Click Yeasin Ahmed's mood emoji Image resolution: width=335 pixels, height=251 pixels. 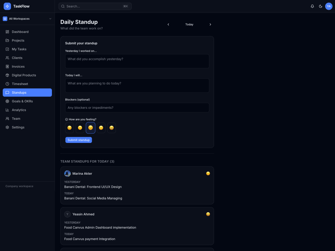(x=208, y=214)
